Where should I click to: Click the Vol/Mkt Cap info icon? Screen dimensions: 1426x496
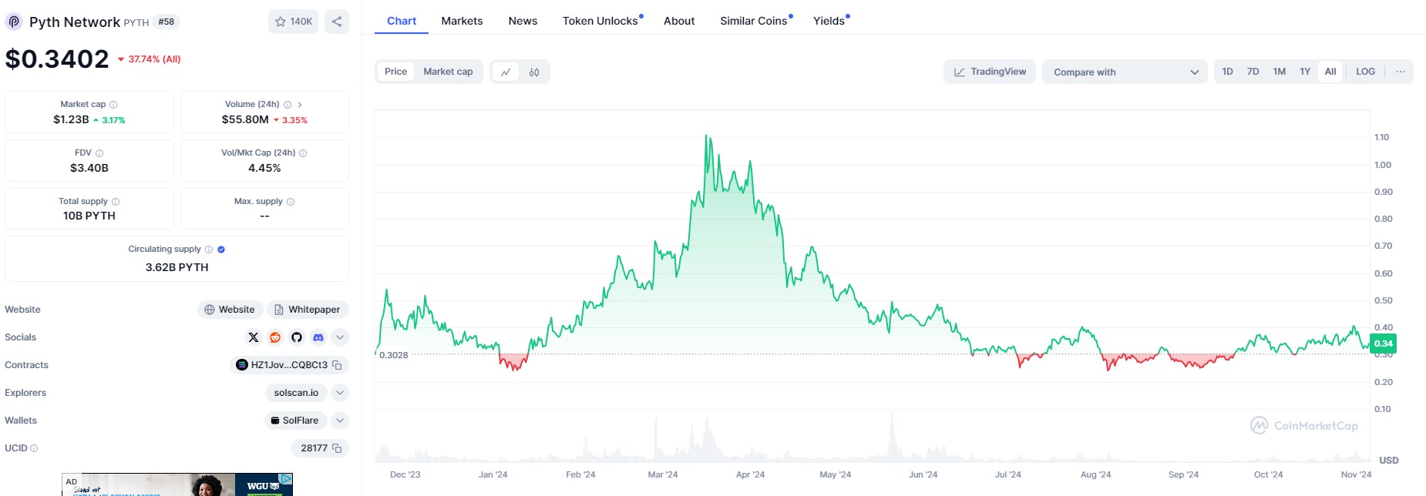(x=303, y=153)
